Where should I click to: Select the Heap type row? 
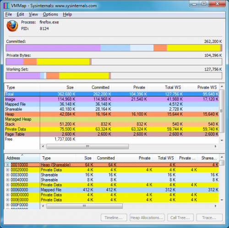point(112,114)
